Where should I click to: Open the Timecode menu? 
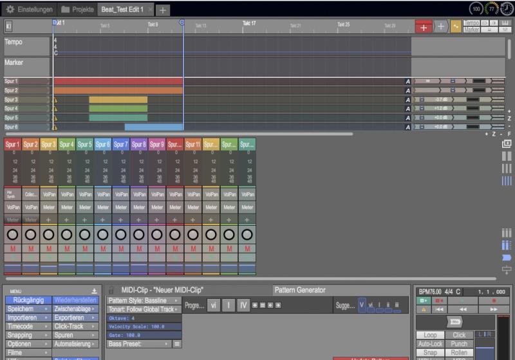tap(28, 326)
